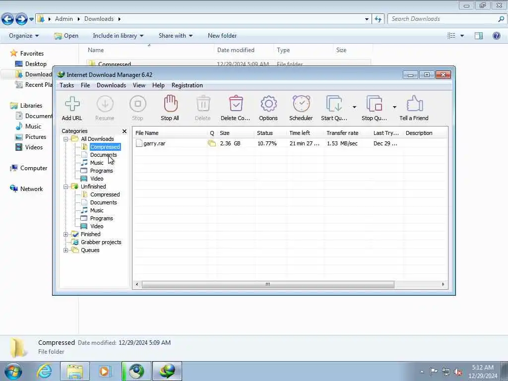Click the Explorer Back navigation button
This screenshot has width=508, height=381.
[8, 19]
